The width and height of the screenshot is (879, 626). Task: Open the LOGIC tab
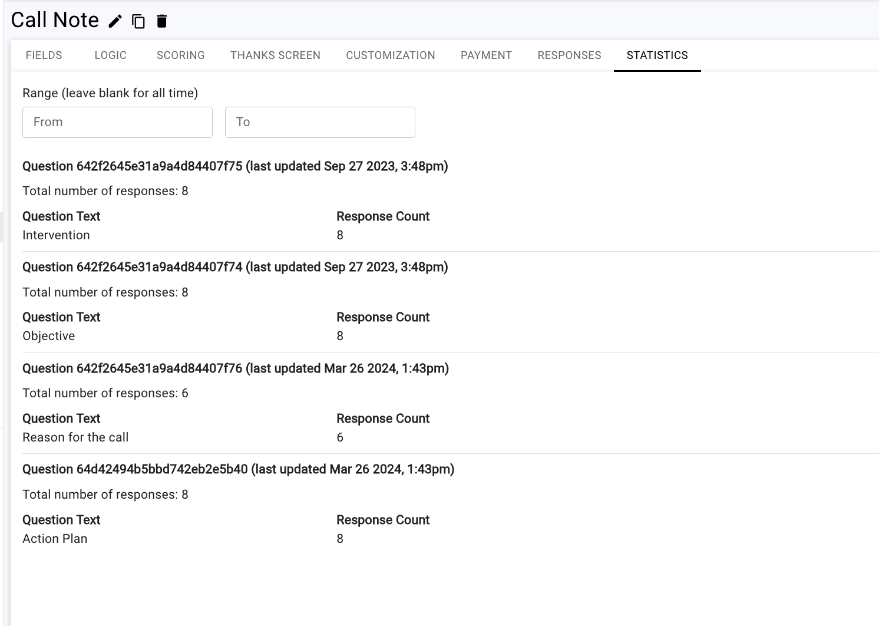(110, 55)
